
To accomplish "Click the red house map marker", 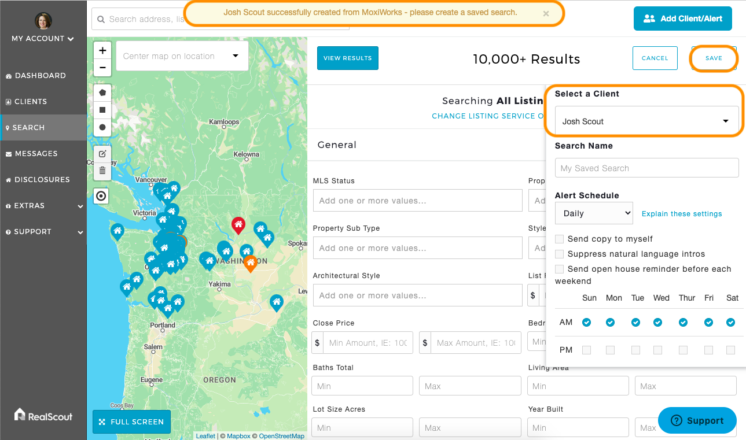I will point(238,225).
